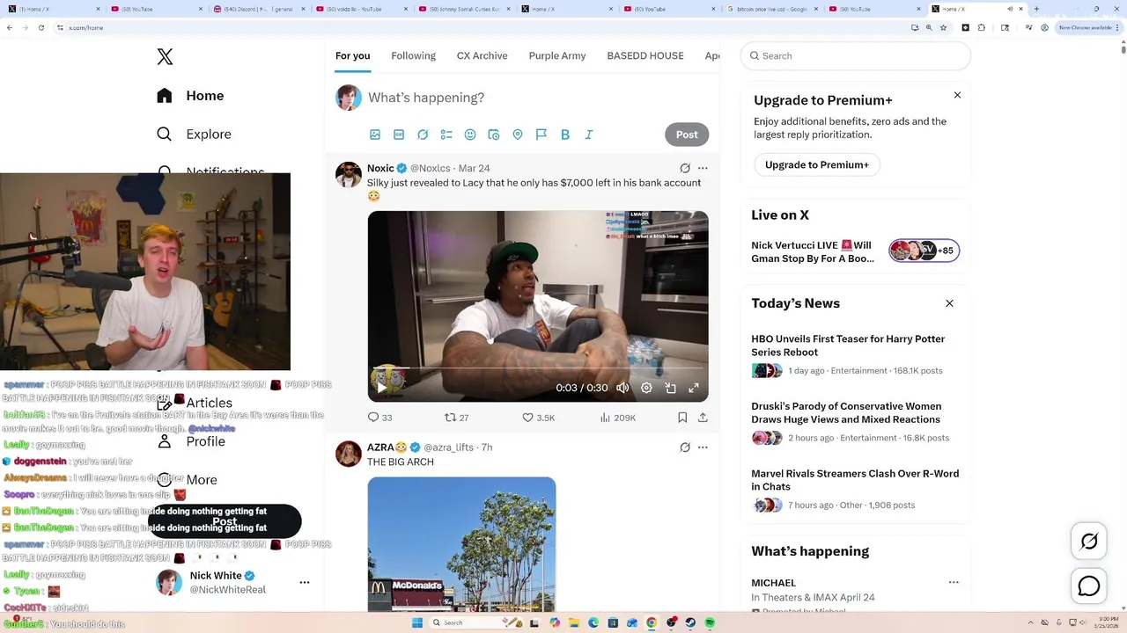Image resolution: width=1127 pixels, height=633 pixels.
Task: Open more options for MICHAEL trend
Action: 953,582
